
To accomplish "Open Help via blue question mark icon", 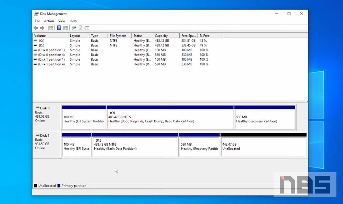I will tap(59, 28).
